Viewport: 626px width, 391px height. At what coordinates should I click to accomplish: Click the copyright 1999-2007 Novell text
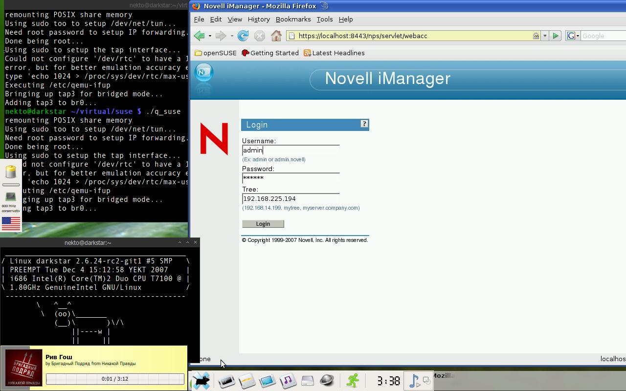click(x=305, y=240)
